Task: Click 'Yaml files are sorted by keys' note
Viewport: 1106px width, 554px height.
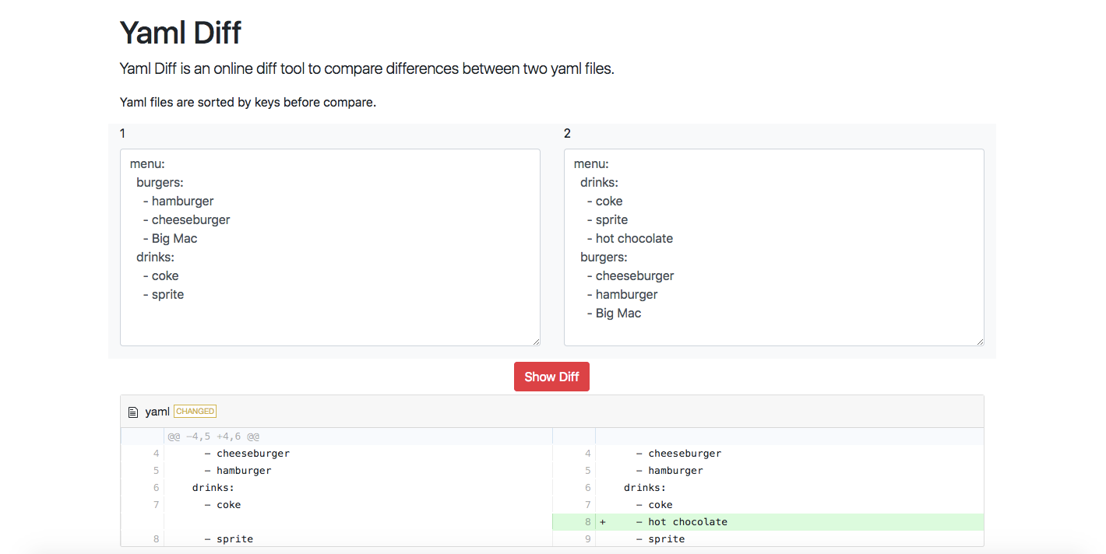Action: [248, 102]
